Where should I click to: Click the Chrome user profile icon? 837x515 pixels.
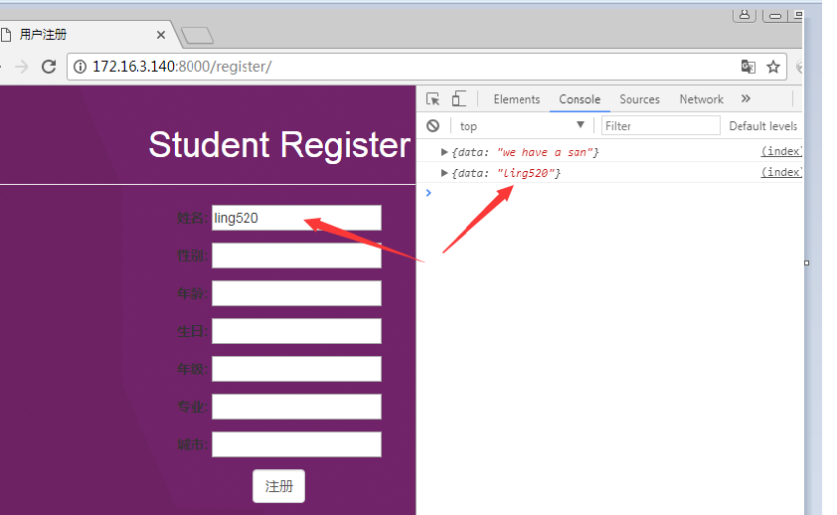[x=745, y=14]
